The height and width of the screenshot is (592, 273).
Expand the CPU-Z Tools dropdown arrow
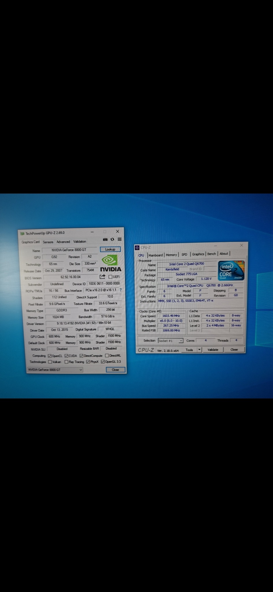click(199, 350)
